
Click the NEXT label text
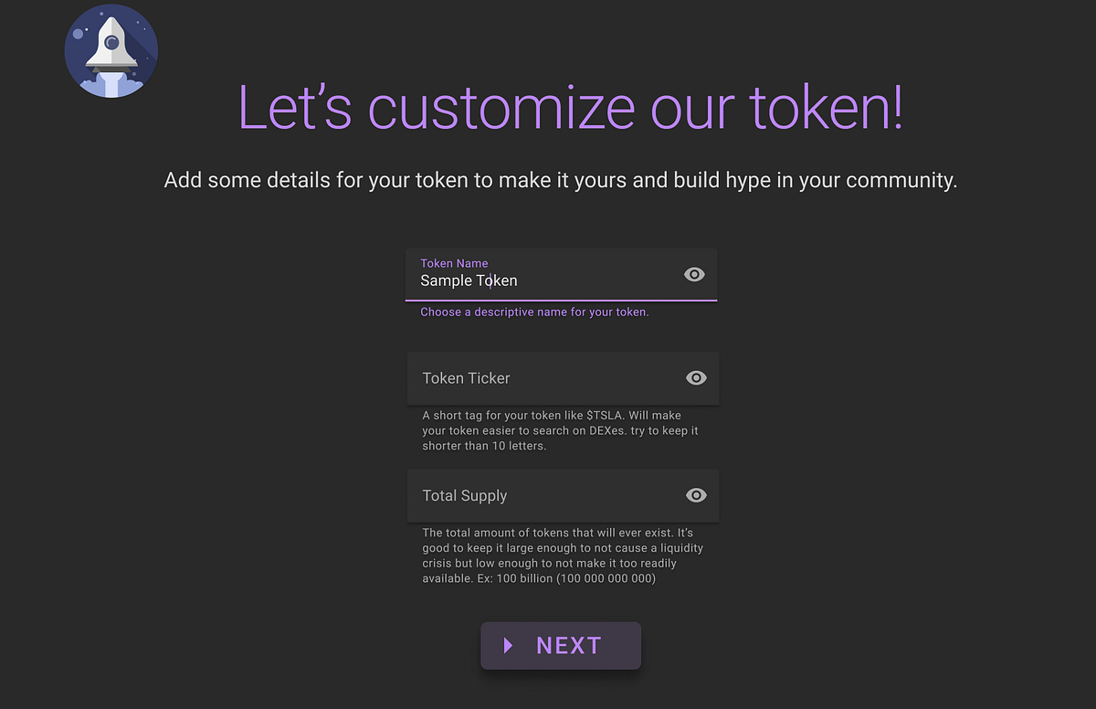tap(568, 645)
